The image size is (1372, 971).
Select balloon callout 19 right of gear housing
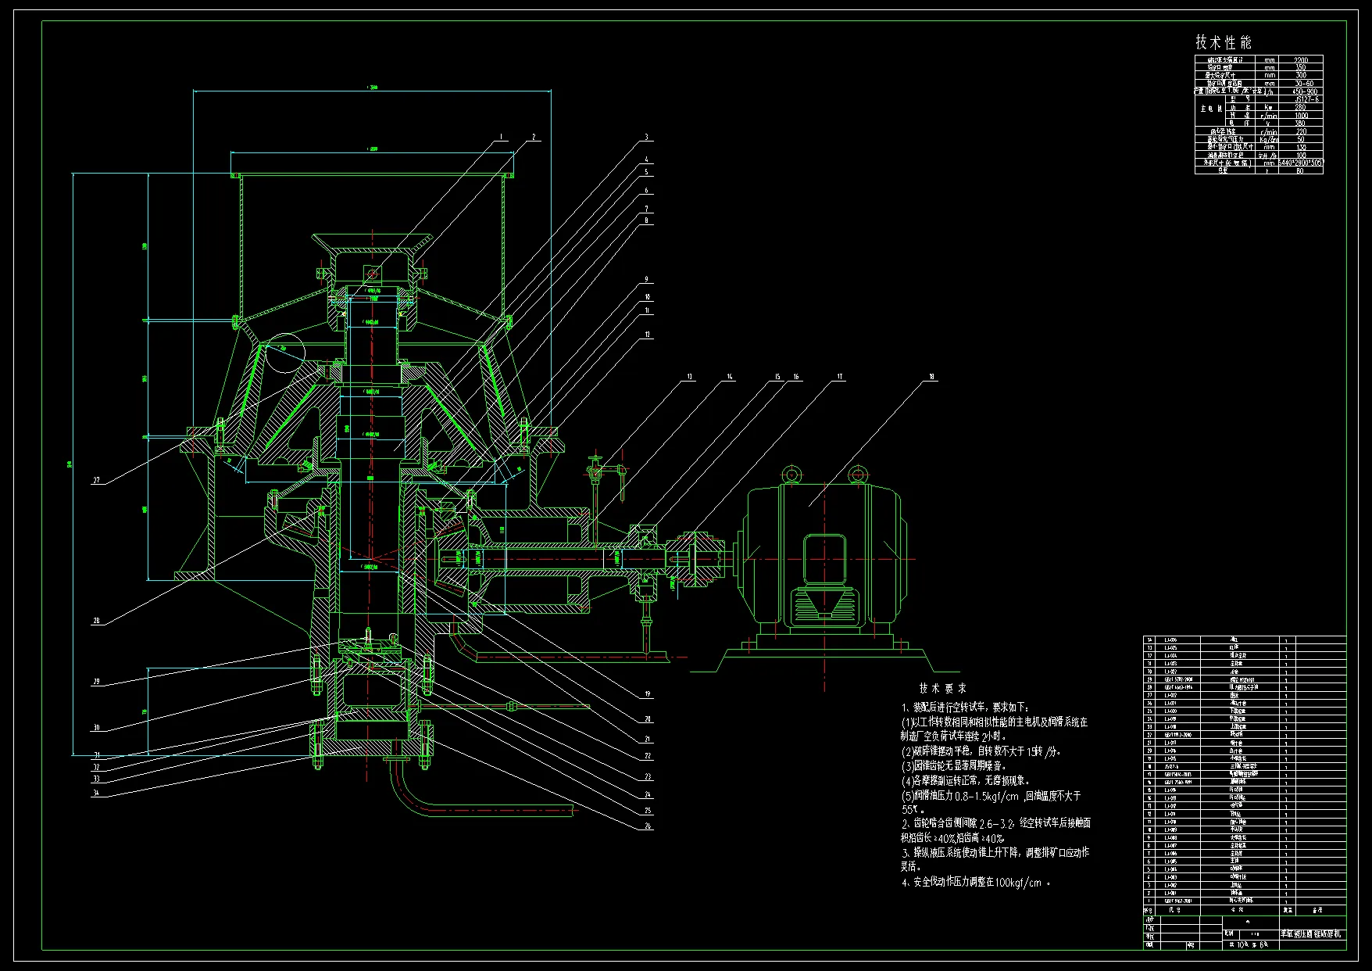click(648, 693)
